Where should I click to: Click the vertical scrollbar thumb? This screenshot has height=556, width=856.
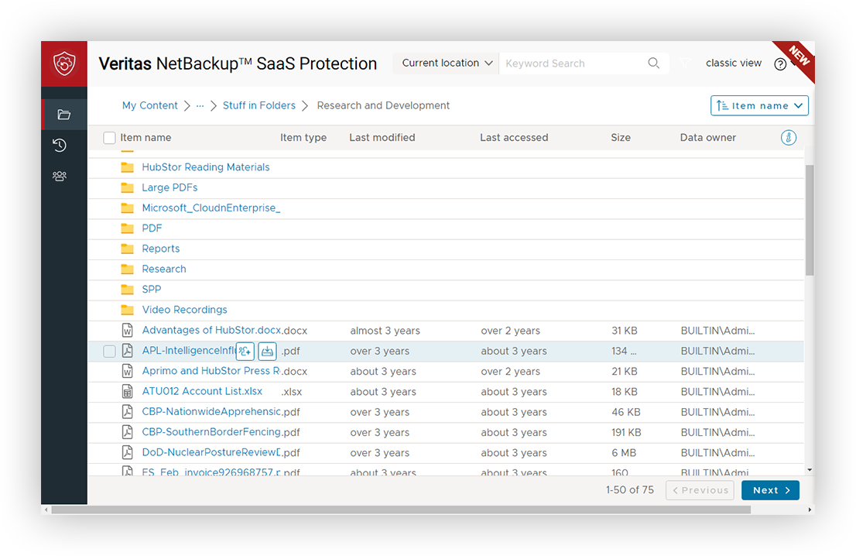click(x=809, y=220)
